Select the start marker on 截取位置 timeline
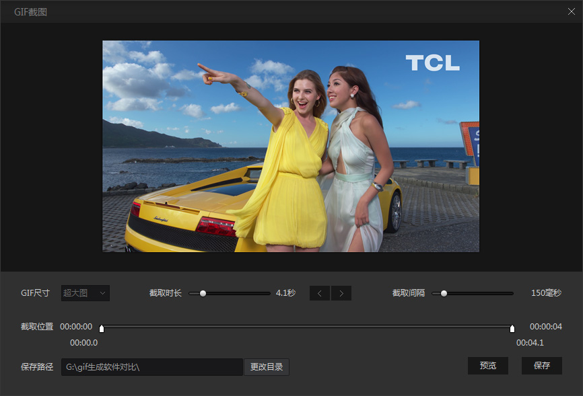 coord(102,329)
